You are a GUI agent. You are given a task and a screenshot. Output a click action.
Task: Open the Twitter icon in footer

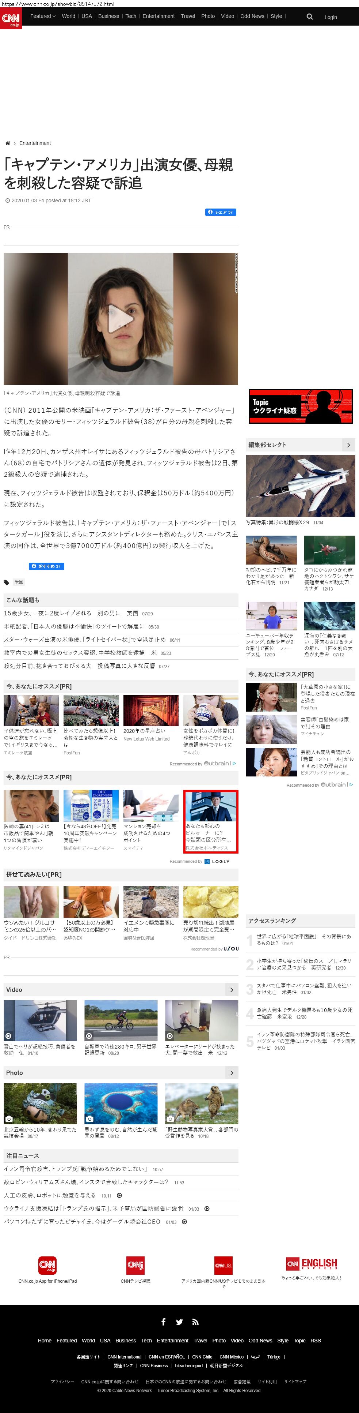180,1322
